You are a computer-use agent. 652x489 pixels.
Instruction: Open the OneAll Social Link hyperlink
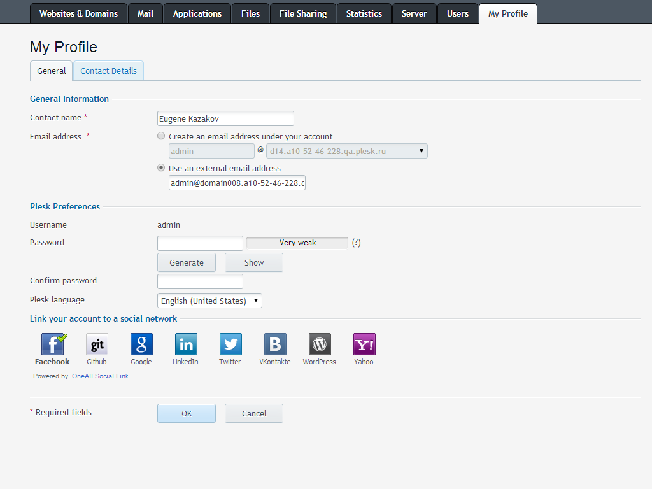coord(100,376)
